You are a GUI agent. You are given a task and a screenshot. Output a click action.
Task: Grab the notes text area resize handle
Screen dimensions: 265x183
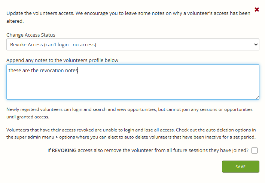coord(257,97)
